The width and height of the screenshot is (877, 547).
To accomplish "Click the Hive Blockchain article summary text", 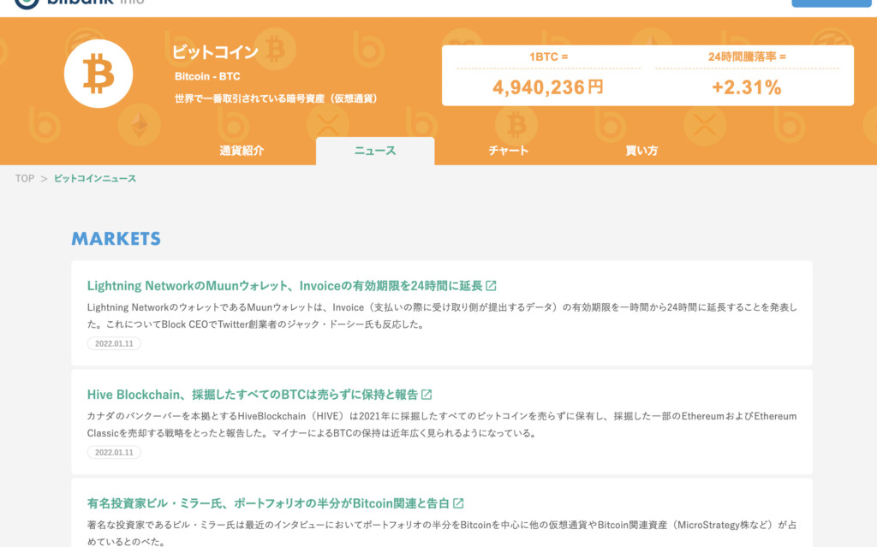I will 442,425.
